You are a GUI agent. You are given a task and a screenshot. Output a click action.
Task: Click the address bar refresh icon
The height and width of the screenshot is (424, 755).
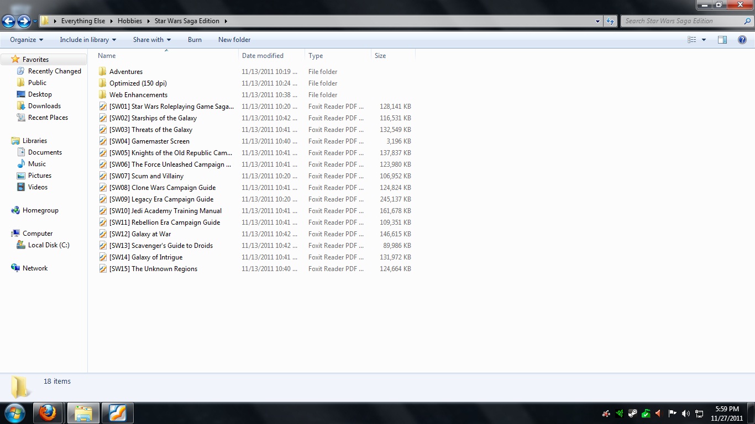(610, 21)
